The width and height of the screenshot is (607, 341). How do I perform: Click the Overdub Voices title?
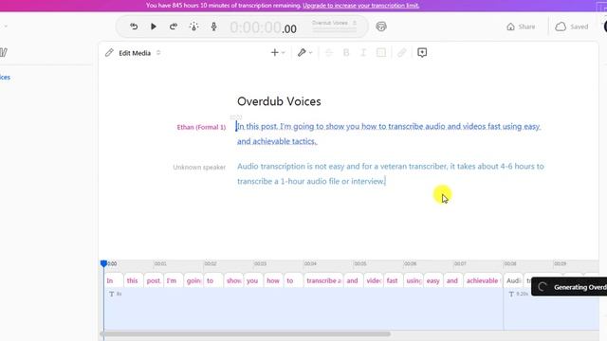tap(279, 101)
